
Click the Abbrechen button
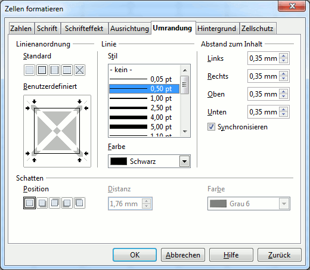183,255
